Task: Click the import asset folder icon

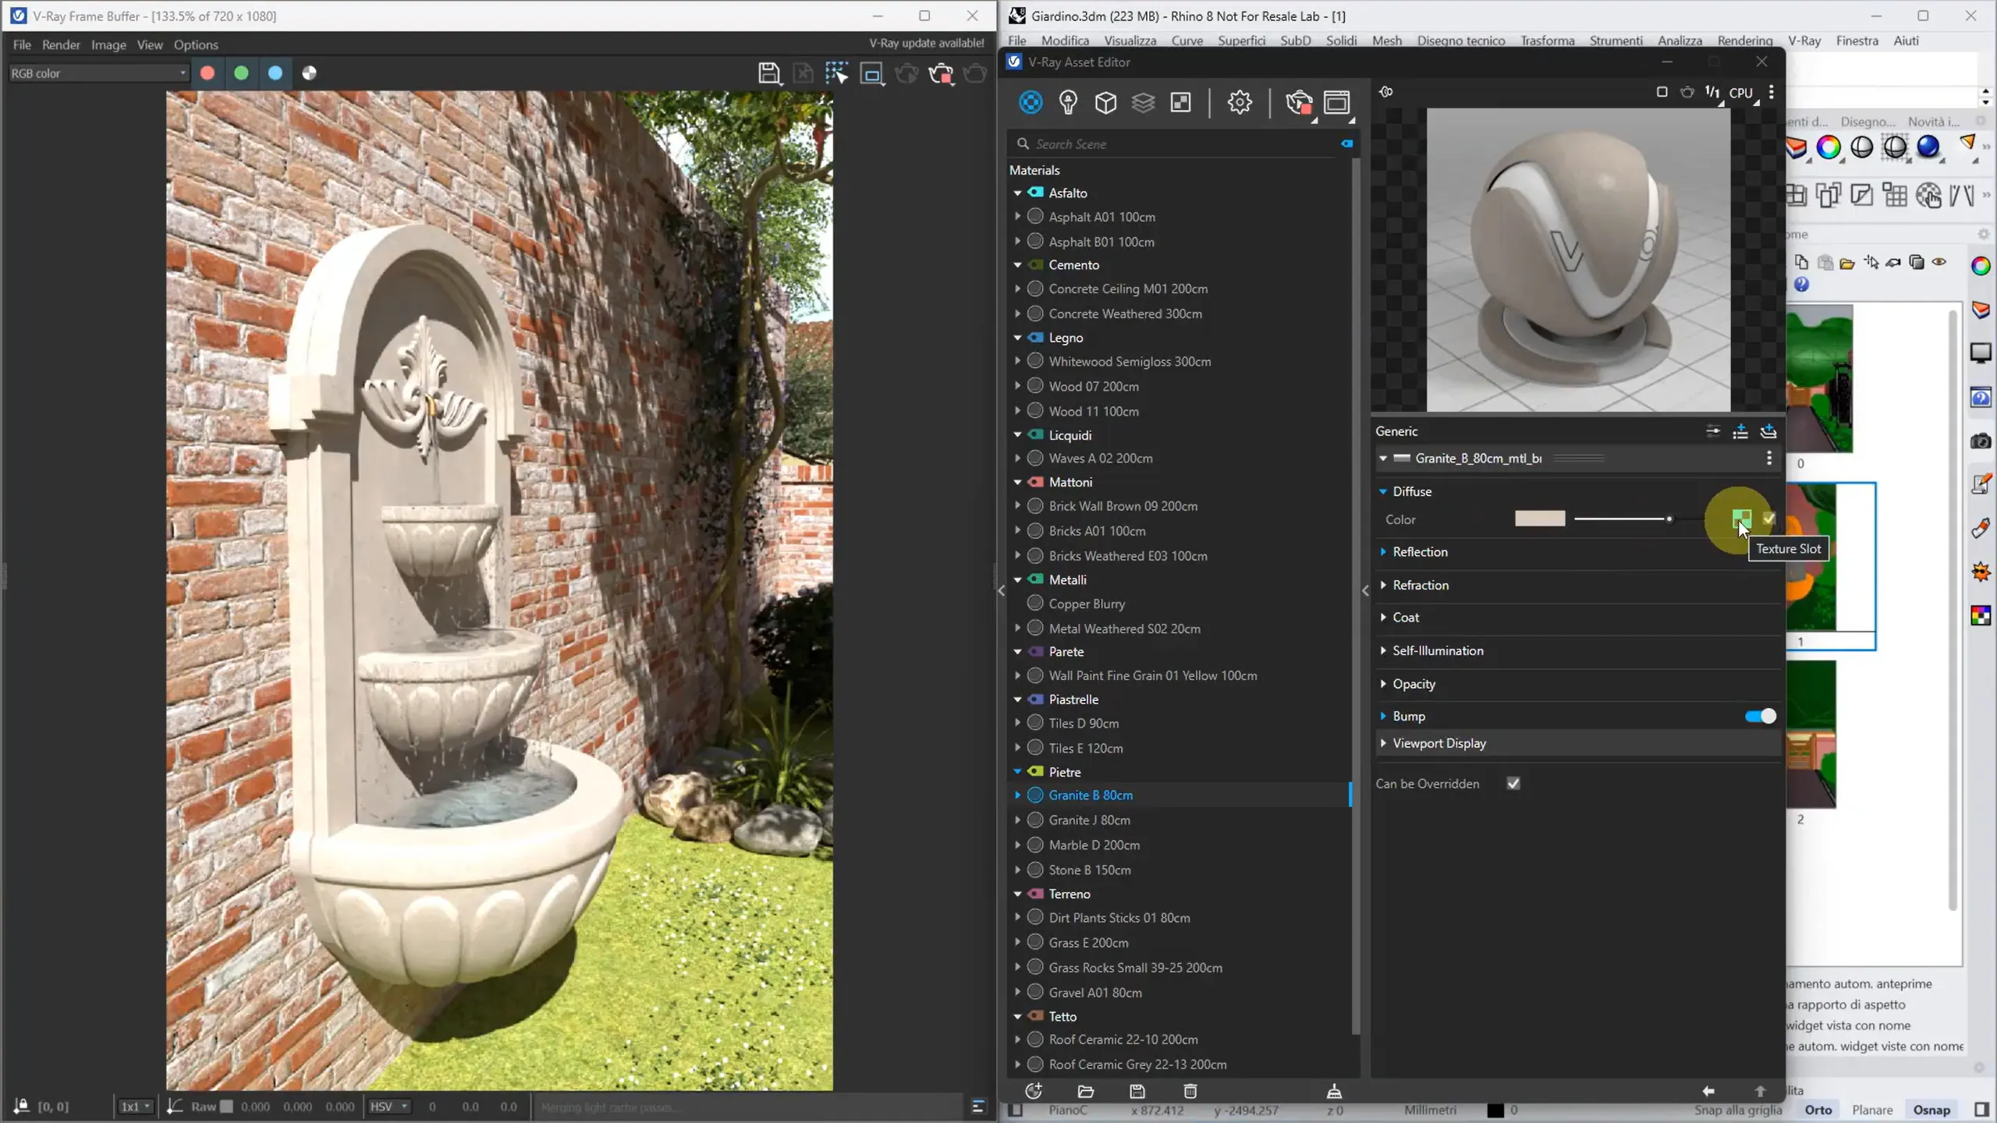Action: pyautogui.click(x=1085, y=1091)
